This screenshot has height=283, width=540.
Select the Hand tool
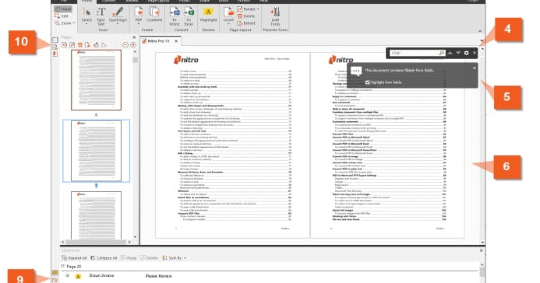(x=63, y=9)
